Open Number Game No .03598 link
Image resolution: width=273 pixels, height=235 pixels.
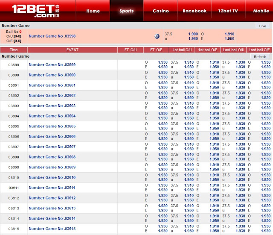point(52,36)
